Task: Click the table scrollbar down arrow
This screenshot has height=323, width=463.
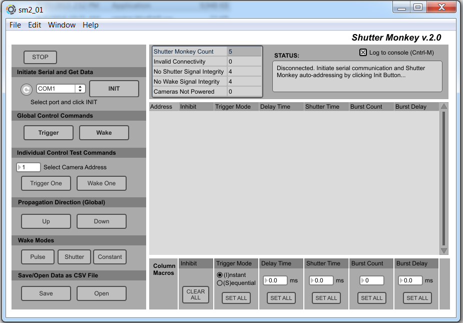Action: point(443,251)
